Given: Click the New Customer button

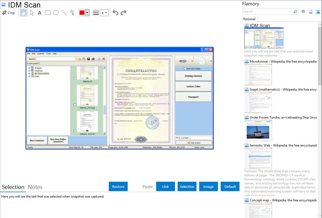Looking at the screenshot, I should 37,141.
